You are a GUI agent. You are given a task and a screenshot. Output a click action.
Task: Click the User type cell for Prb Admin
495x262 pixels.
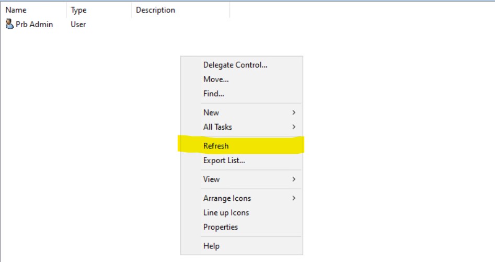click(78, 24)
